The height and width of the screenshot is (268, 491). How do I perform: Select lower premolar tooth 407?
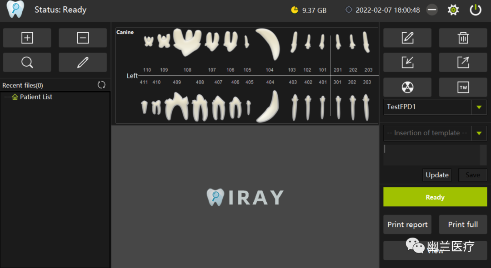[219, 108]
